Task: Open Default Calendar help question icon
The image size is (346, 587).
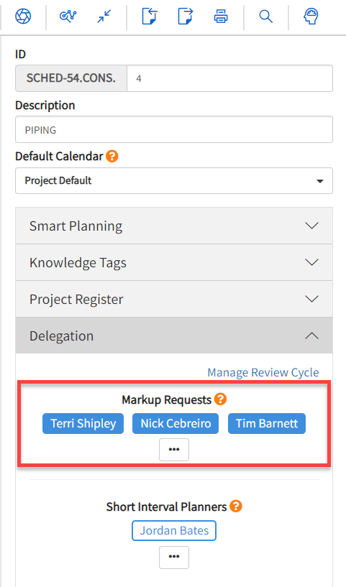Action: click(111, 156)
